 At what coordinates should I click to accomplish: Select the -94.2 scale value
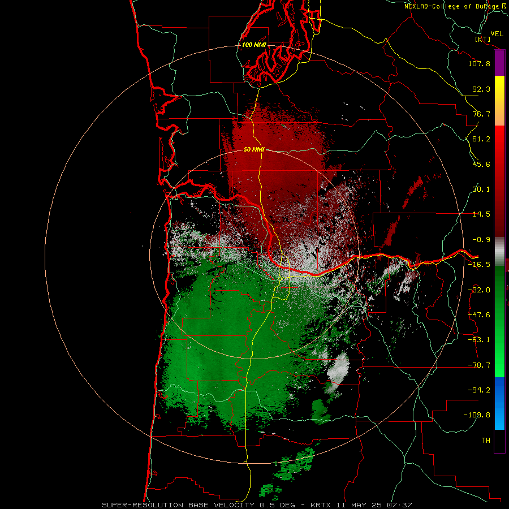point(479,390)
